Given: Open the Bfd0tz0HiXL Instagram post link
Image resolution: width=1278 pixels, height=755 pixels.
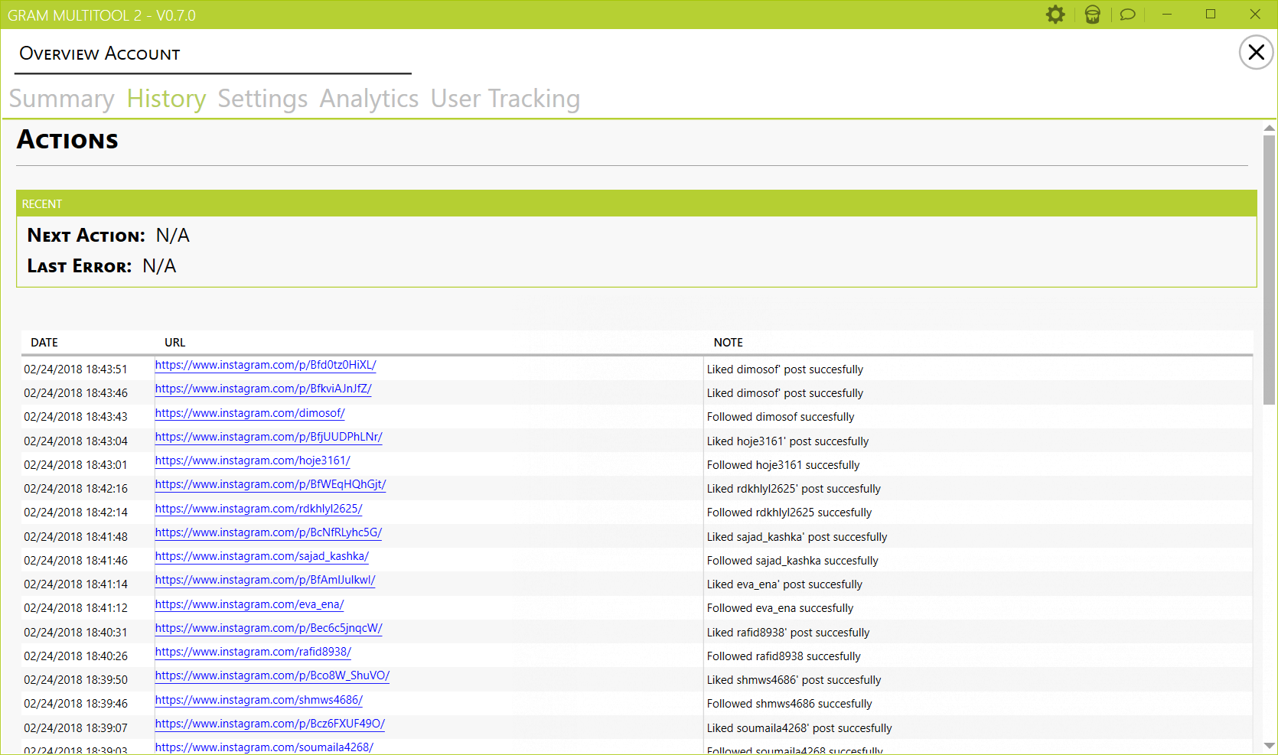Looking at the screenshot, I should click(266, 365).
